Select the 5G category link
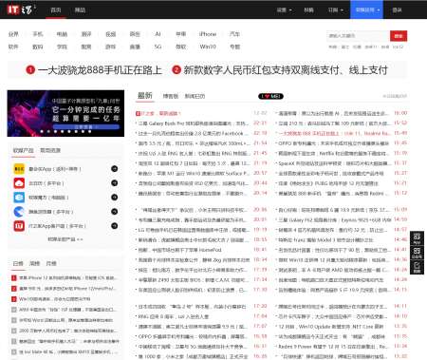 click(158, 47)
